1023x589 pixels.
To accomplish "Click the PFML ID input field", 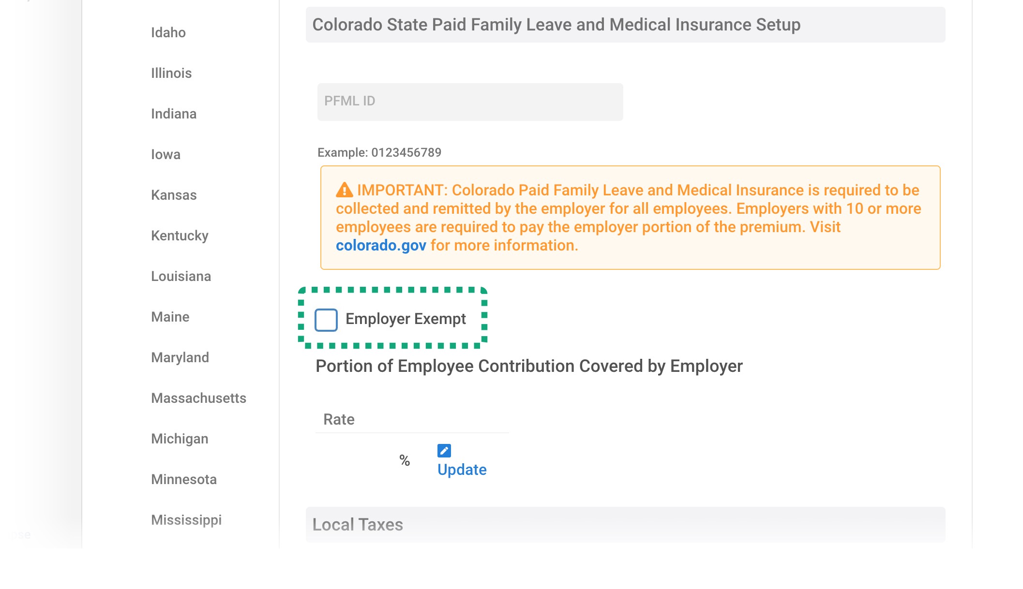I will click(470, 102).
